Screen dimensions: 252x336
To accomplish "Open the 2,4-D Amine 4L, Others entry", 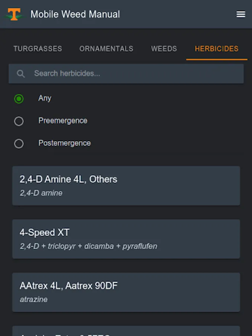I will (126, 186).
